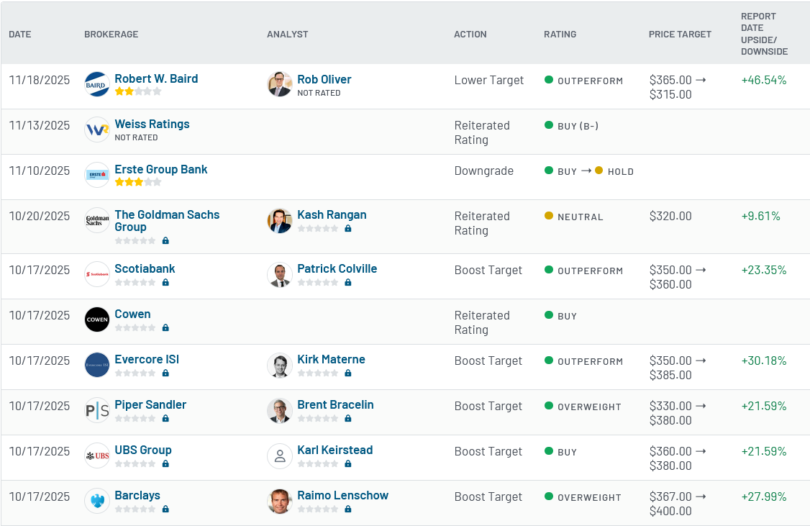Click the ANALYST column header
This screenshot has width=810, height=526.
pos(287,34)
